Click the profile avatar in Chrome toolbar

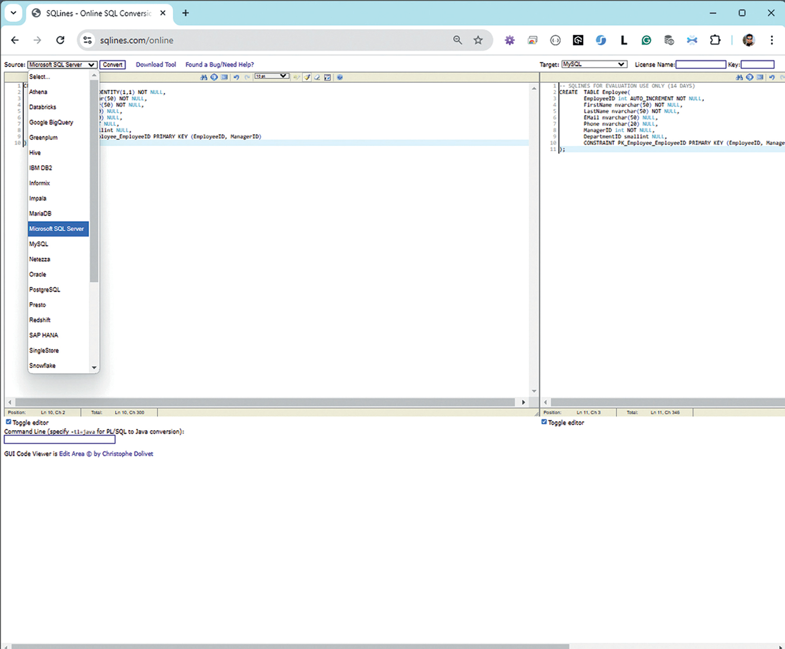coord(749,40)
